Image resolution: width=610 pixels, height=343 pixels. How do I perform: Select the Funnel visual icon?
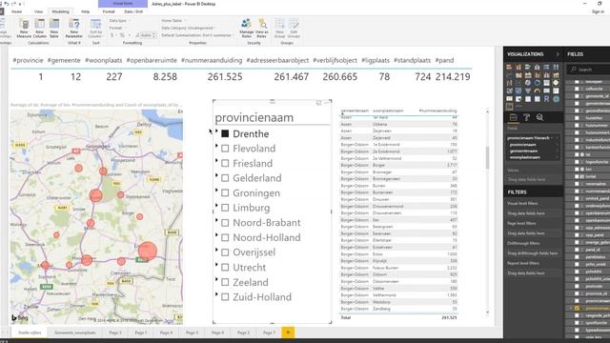tap(528, 91)
